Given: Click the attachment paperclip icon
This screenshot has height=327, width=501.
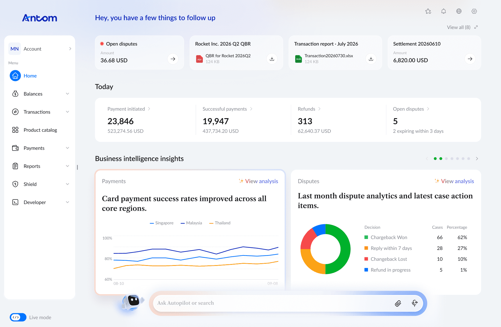Looking at the screenshot, I should pyautogui.click(x=398, y=303).
